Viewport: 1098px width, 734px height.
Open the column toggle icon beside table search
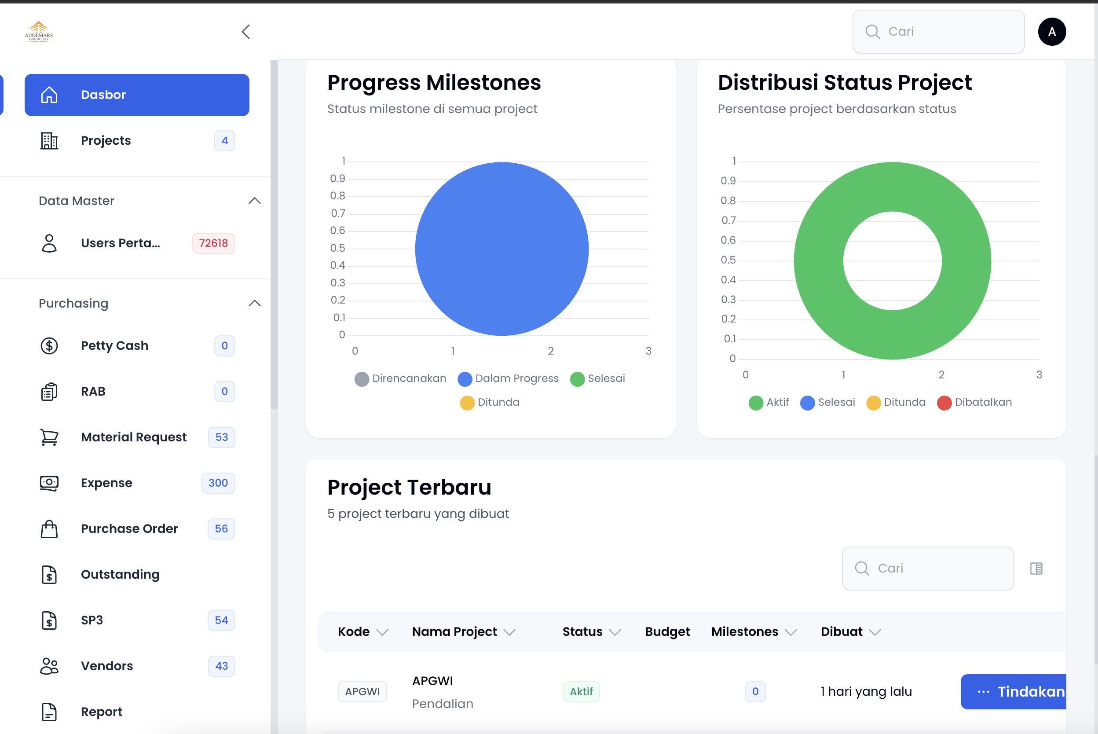pos(1036,568)
